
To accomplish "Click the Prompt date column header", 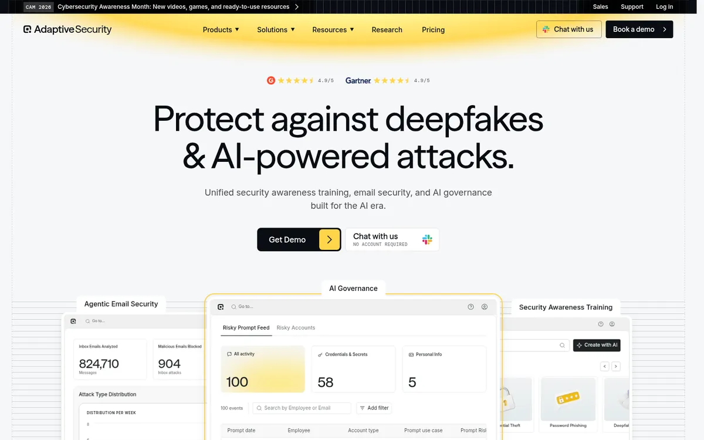I will pos(241,430).
